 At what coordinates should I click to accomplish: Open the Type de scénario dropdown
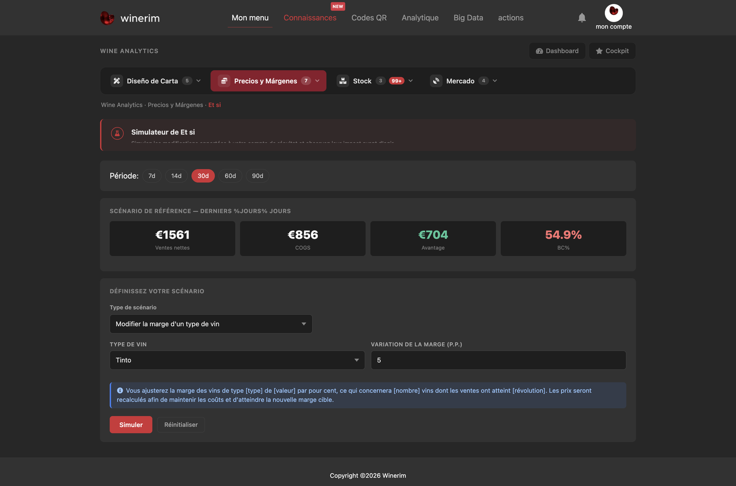211,324
